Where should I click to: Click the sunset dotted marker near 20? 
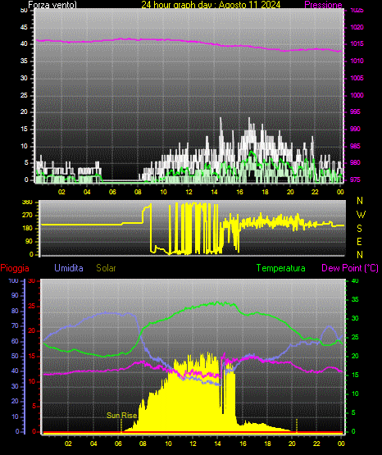[297, 425]
